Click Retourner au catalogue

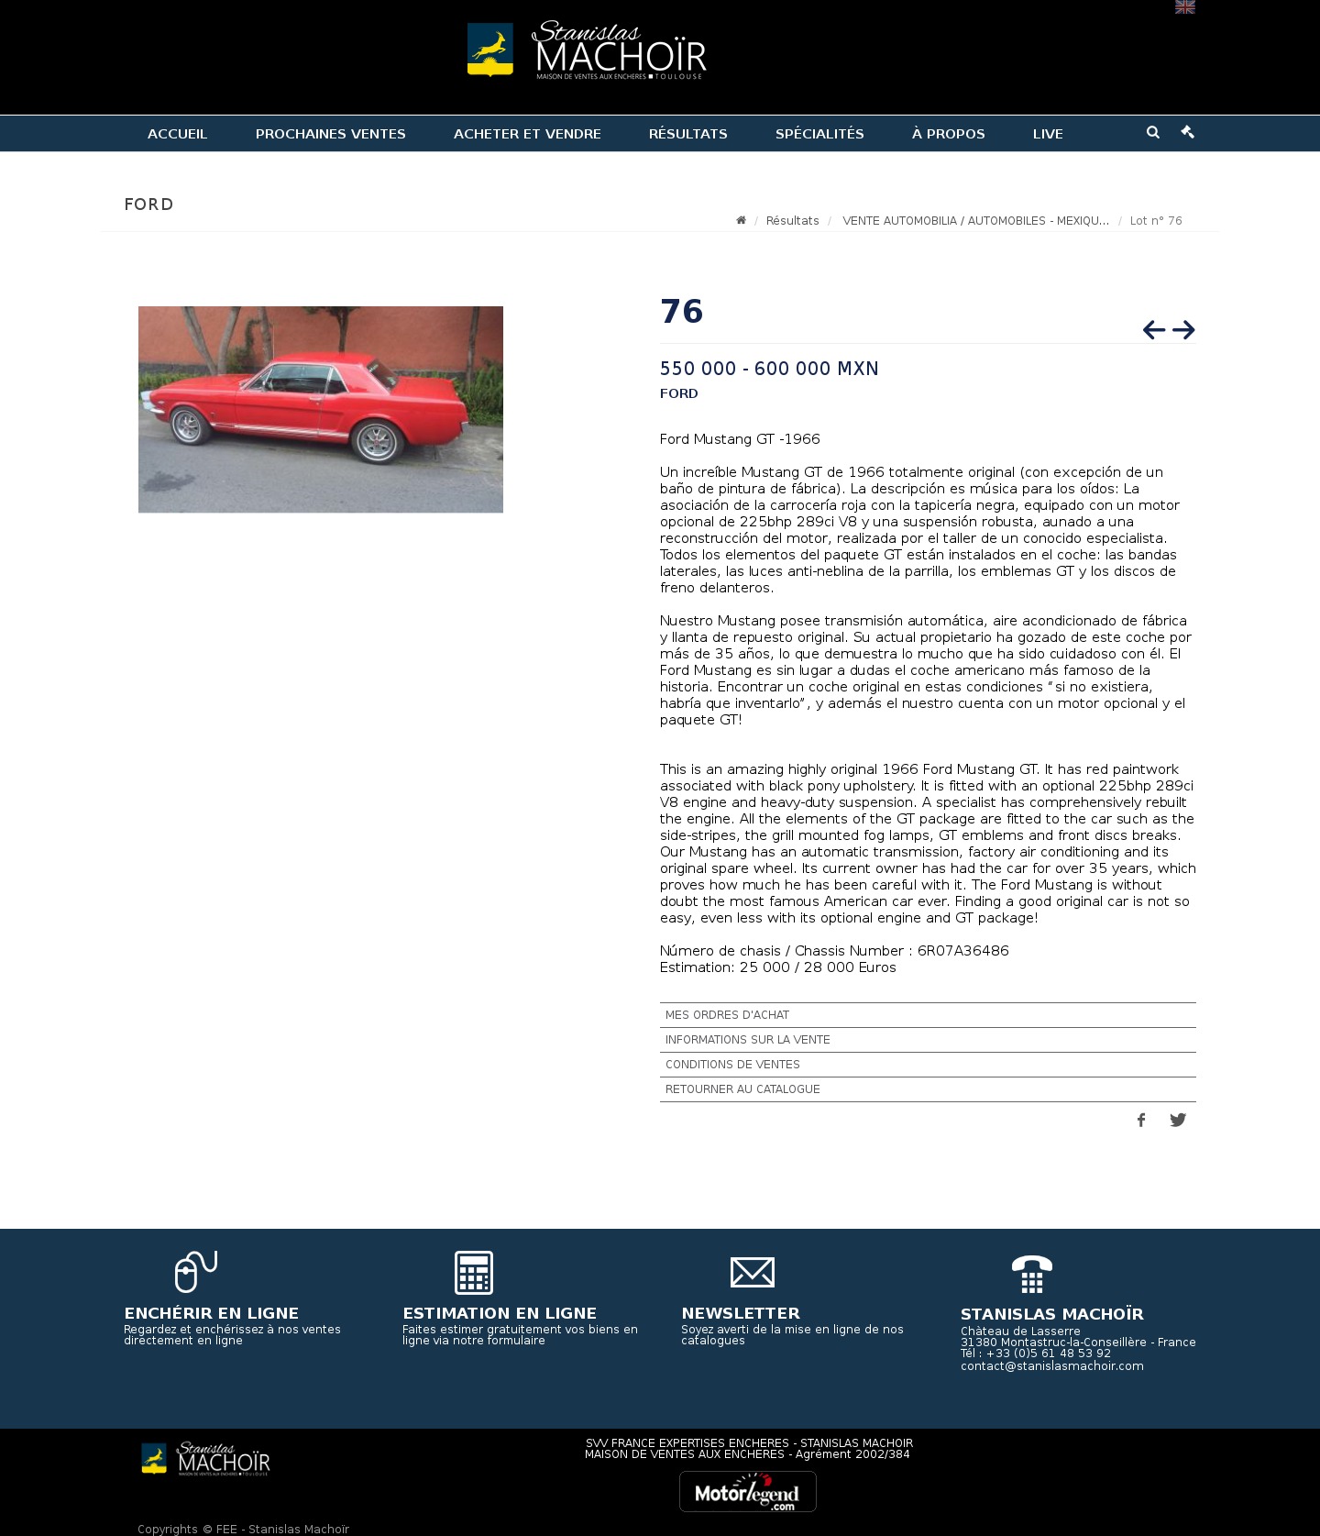coord(928,1089)
